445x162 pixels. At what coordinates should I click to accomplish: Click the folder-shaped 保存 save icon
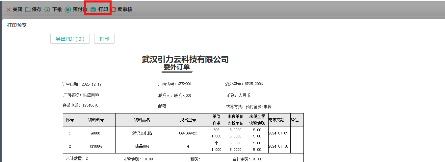click(x=28, y=10)
